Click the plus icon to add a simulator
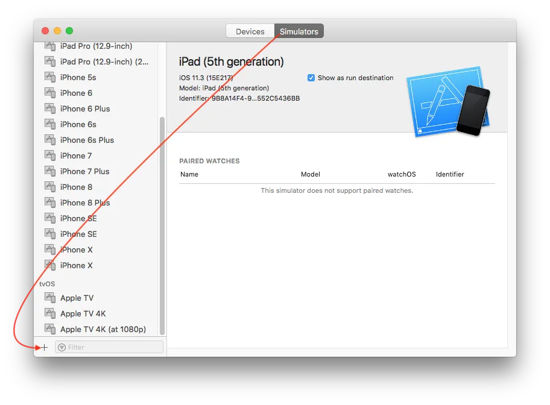This screenshot has width=550, height=405. click(x=44, y=348)
